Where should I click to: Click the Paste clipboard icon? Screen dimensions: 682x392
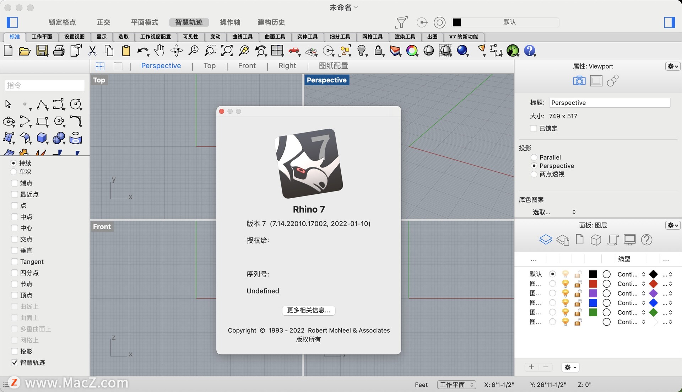tap(126, 51)
